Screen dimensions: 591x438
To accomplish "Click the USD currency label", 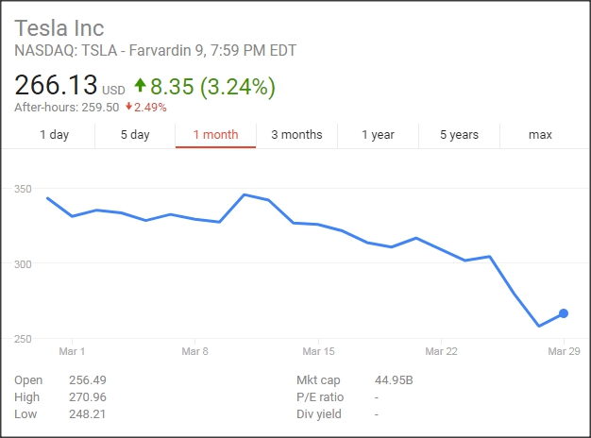I will point(113,91).
